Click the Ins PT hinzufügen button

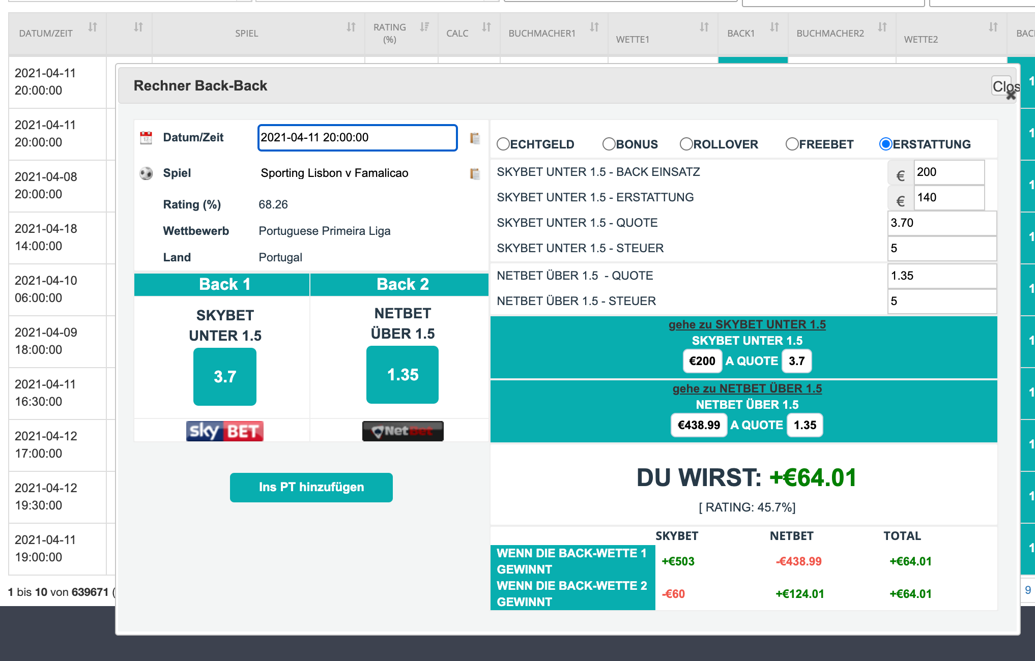click(311, 488)
